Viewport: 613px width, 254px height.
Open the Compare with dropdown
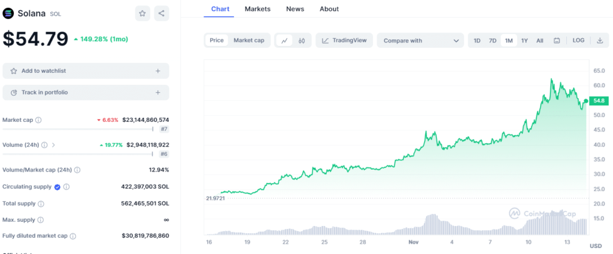pyautogui.click(x=420, y=41)
